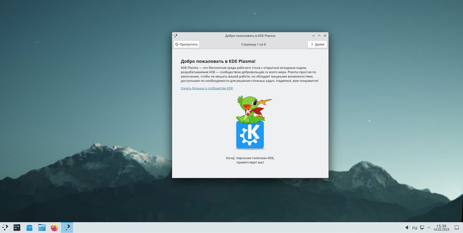Click the Konqi mascot caption text
Viewport: 463px width, 233px height.
[x=250, y=160]
